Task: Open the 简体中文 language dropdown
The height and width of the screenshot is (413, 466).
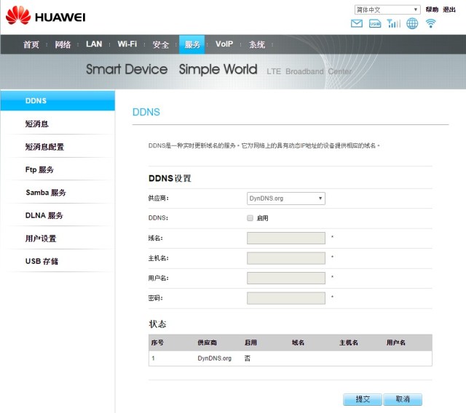Action: [x=387, y=9]
